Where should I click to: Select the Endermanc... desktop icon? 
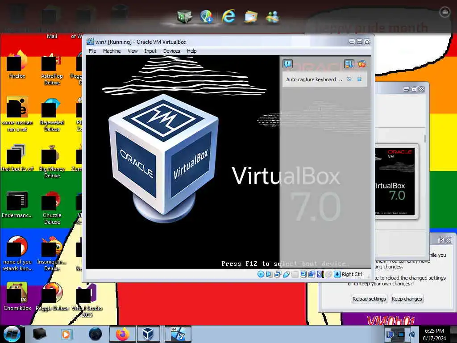(17, 204)
